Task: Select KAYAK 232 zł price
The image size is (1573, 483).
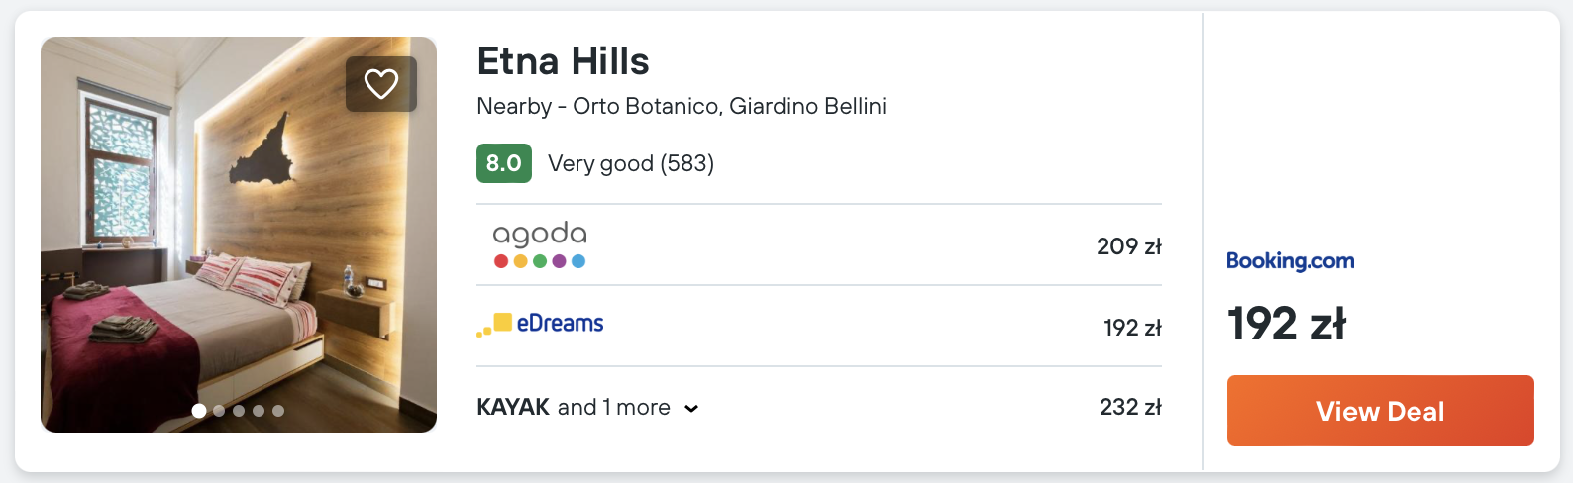Action: point(1129,407)
